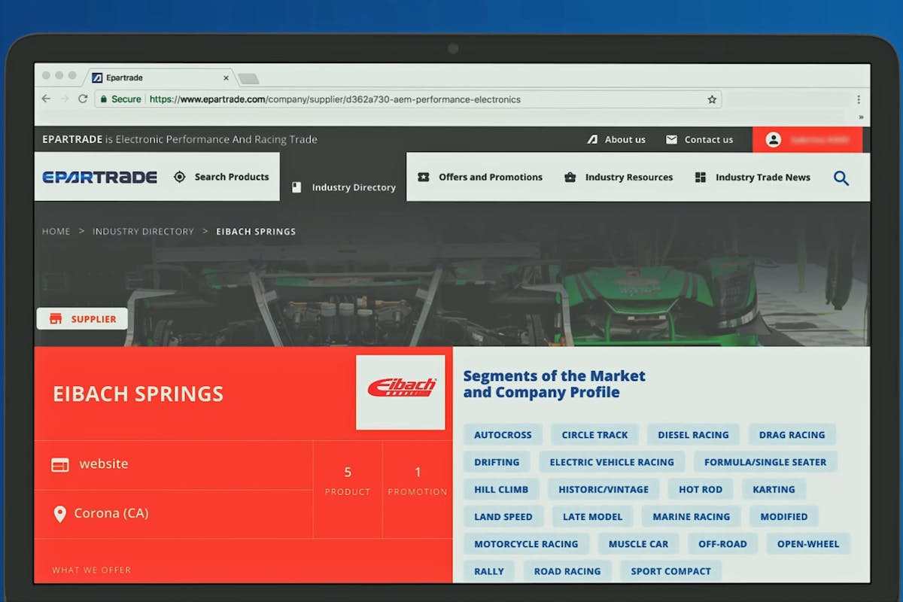Bookmark this page with the star icon
Screen dimensions: 903x602
(x=712, y=99)
